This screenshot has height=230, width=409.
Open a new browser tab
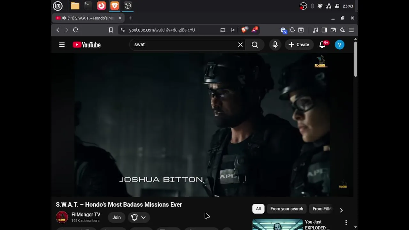click(131, 18)
